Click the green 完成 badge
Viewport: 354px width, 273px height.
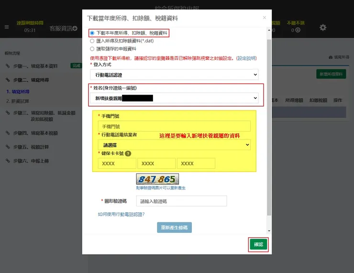point(77,66)
